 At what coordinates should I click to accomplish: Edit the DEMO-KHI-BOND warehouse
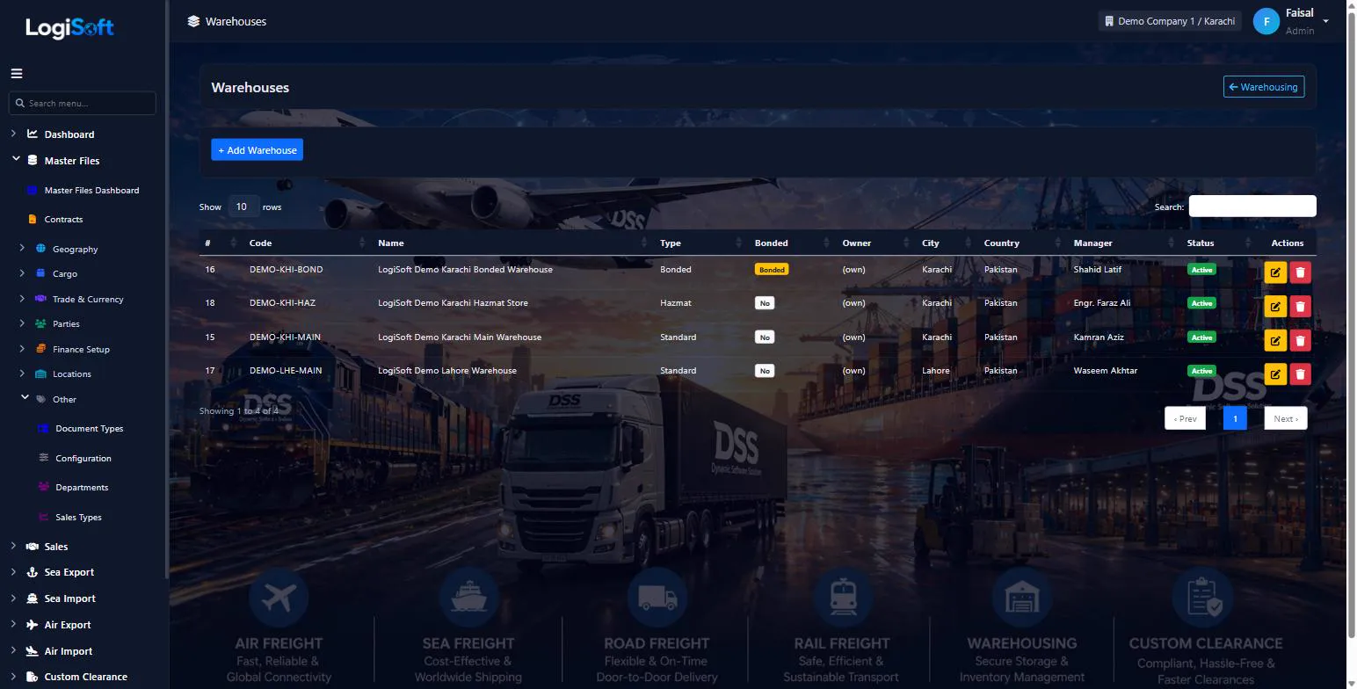(x=1275, y=272)
